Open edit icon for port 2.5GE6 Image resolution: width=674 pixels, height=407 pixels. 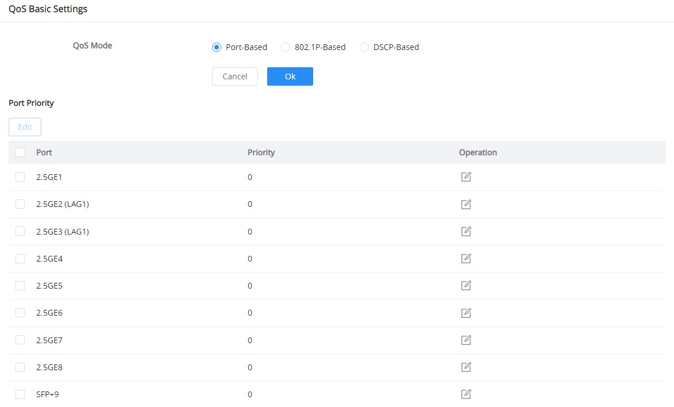point(466,313)
